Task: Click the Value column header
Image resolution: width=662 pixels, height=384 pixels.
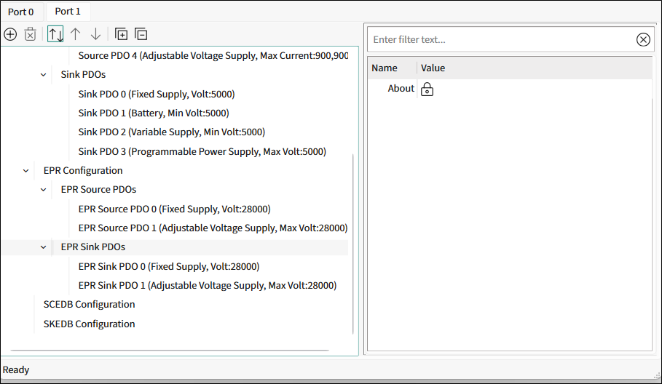Action: 535,68
